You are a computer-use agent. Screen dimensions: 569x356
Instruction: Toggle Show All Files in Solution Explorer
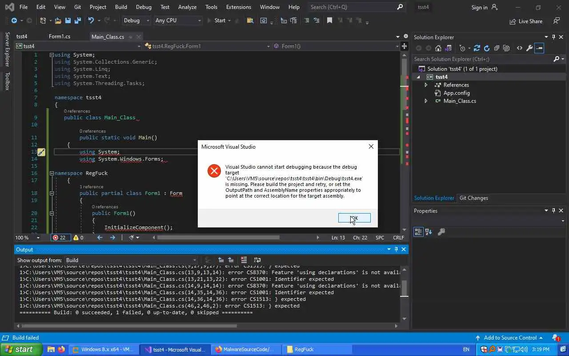coord(506,48)
